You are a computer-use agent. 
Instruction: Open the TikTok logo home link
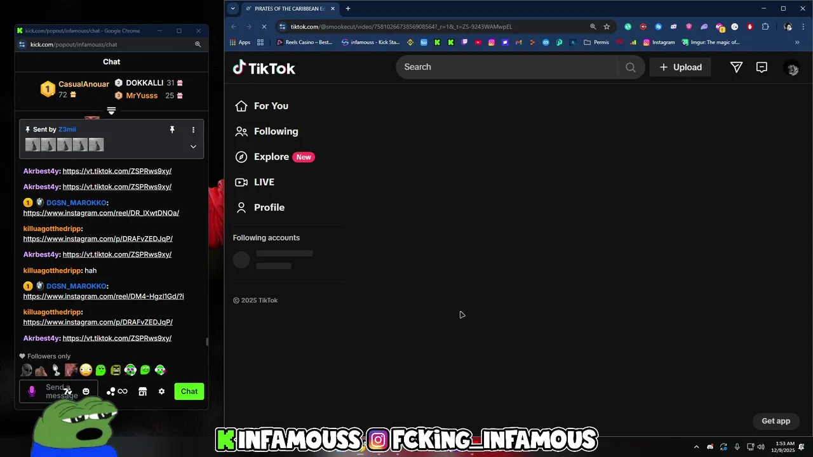point(264,68)
